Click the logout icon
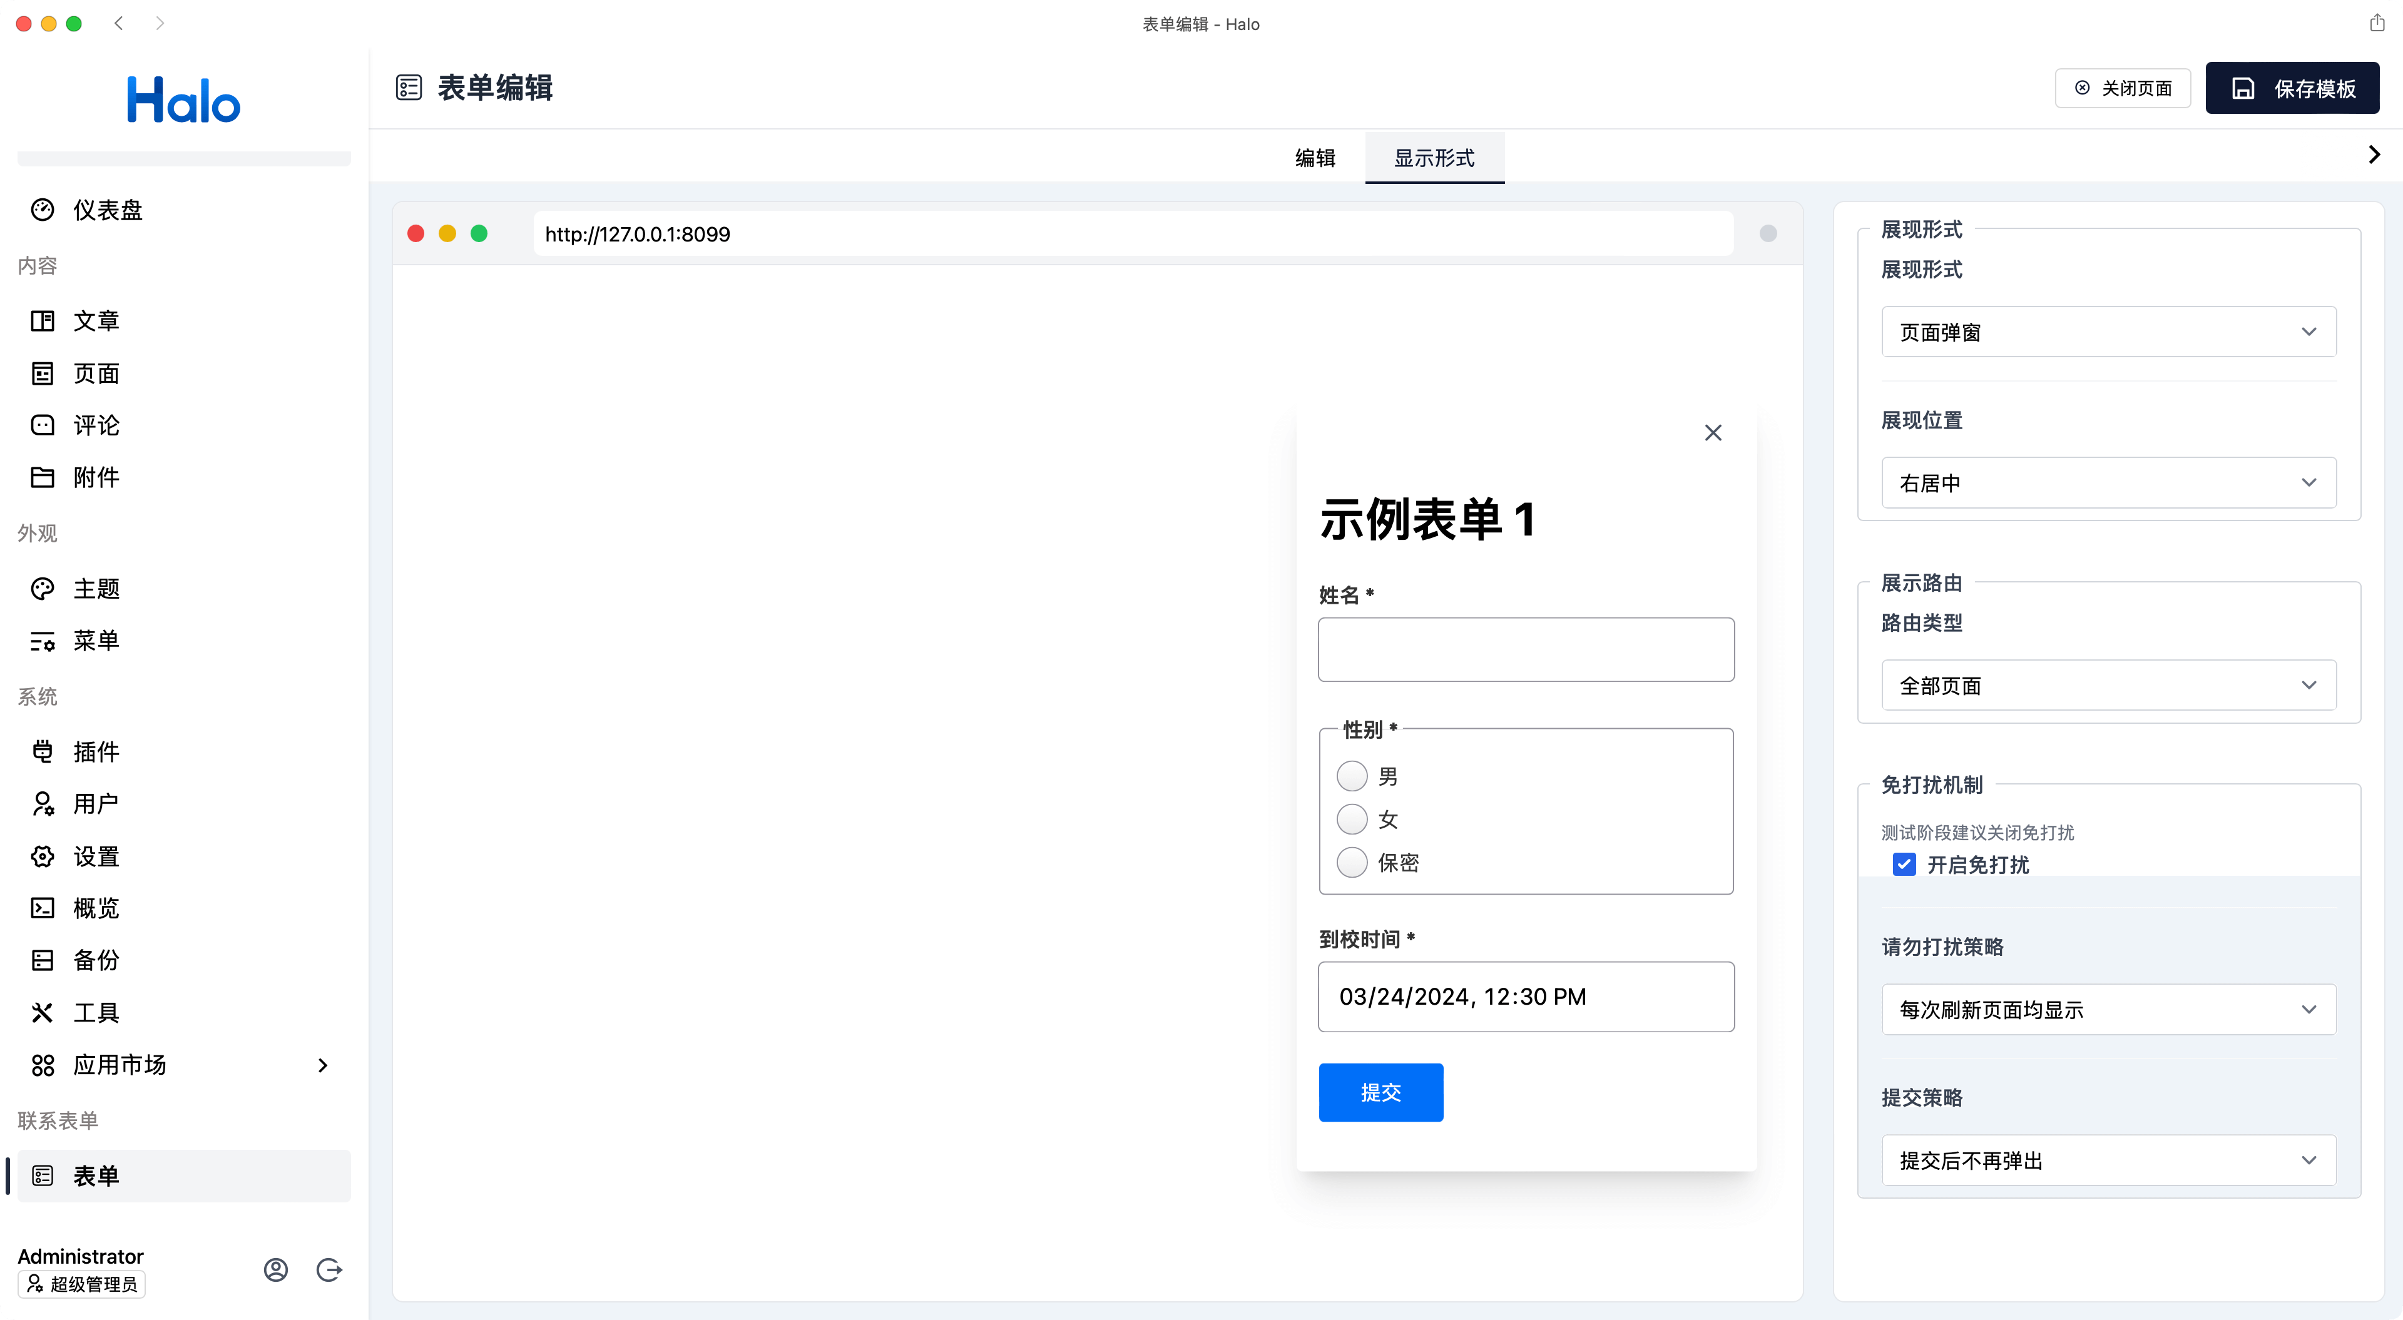The width and height of the screenshot is (2403, 1320). [329, 1269]
